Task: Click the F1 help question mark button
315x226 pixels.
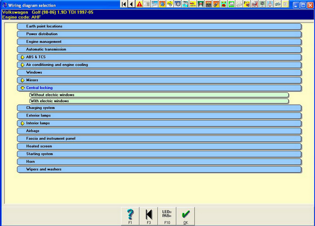Action: coord(130,216)
